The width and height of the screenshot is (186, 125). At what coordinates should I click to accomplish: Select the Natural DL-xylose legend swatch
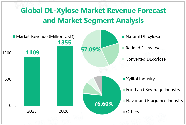[x=123, y=37]
